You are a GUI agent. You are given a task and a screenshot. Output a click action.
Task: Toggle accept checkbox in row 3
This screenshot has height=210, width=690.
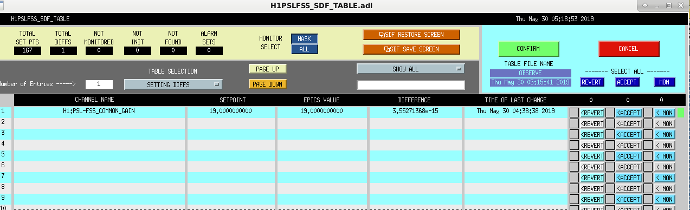[x=610, y=134]
